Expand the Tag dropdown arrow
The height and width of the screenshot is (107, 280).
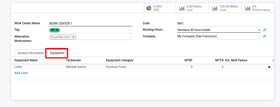pos(131,30)
